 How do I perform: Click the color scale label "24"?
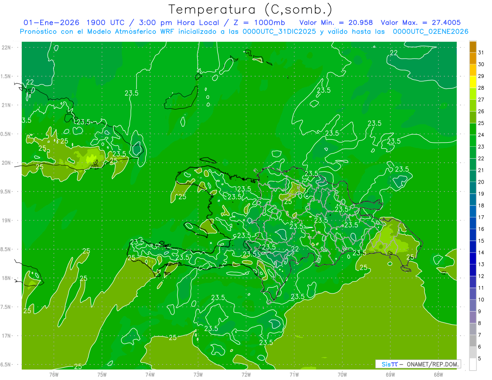click(481, 135)
